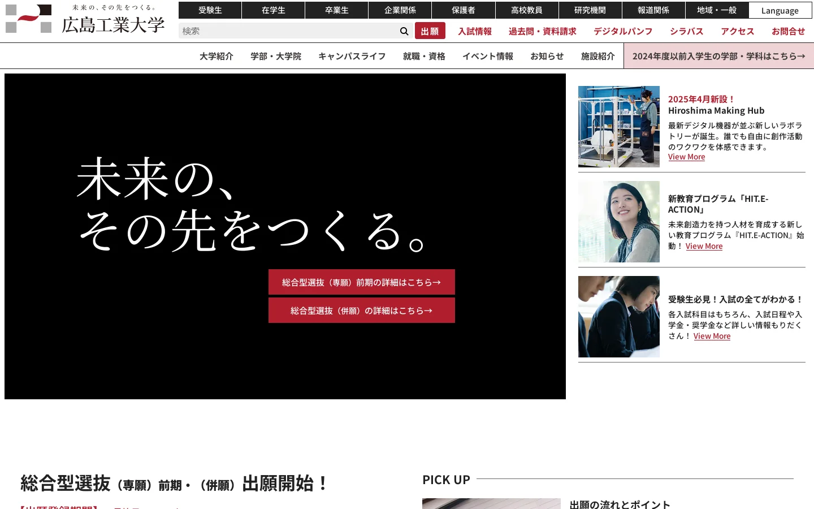Click the PICK UP heading
This screenshot has width=814, height=509.
(446, 480)
